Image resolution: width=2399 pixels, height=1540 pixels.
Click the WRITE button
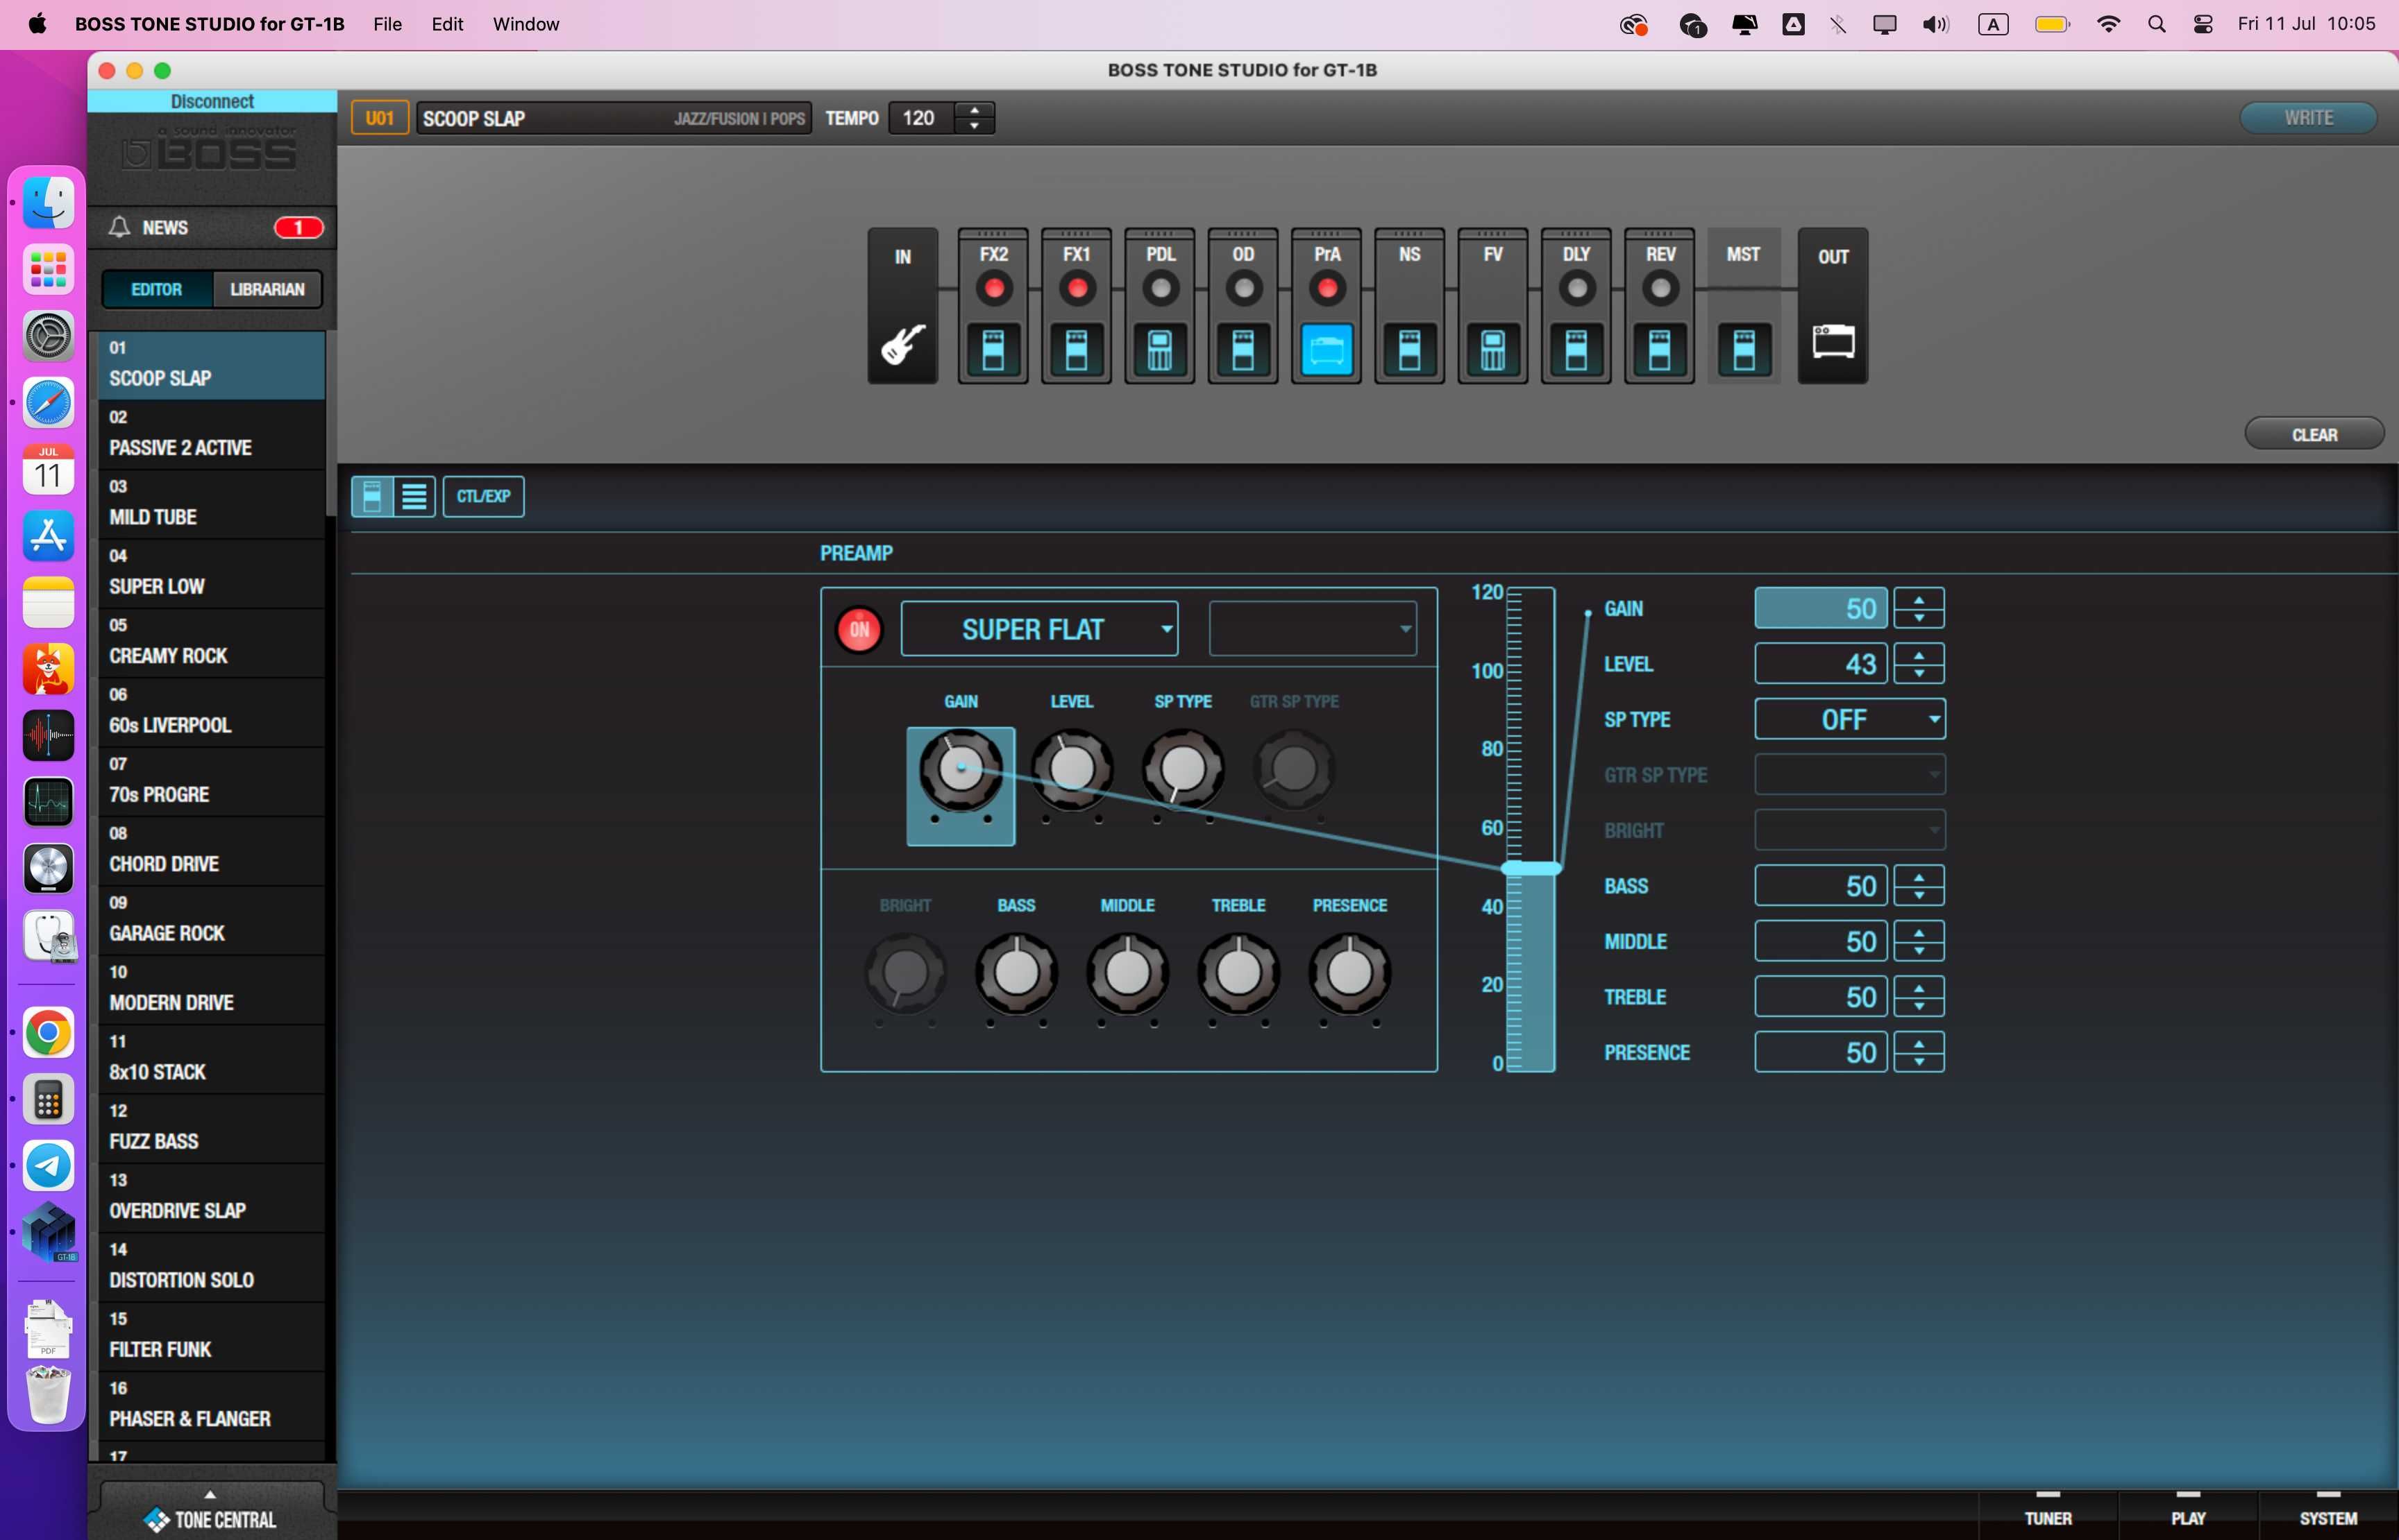[2308, 118]
